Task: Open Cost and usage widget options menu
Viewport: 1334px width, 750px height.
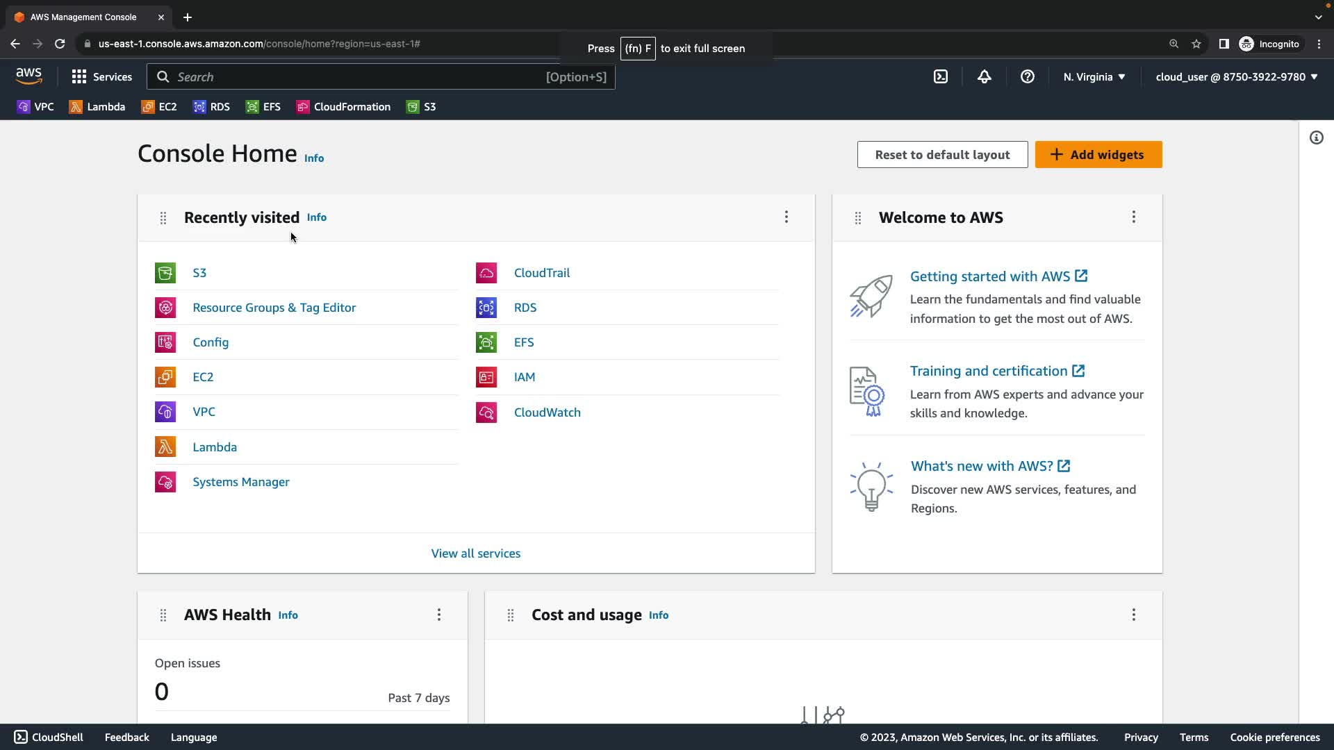Action: tap(1133, 615)
